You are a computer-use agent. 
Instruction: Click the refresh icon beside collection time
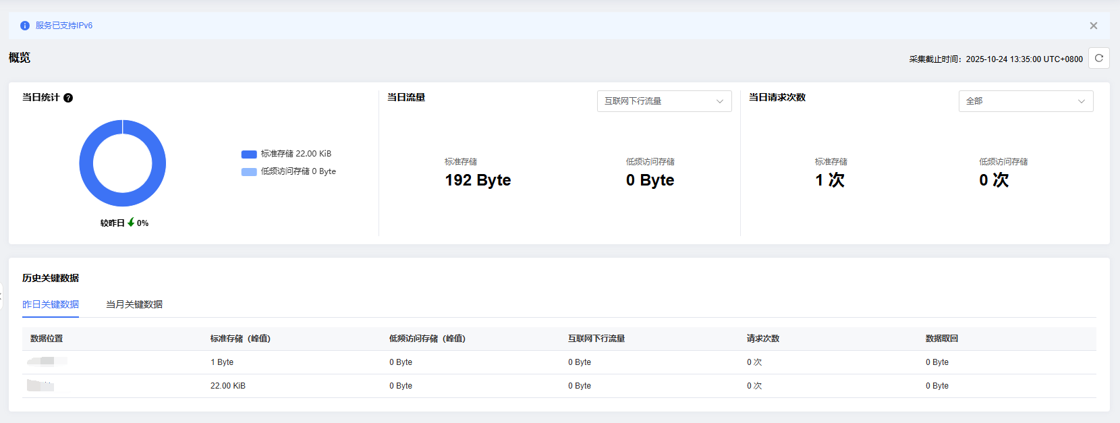[x=1098, y=58]
